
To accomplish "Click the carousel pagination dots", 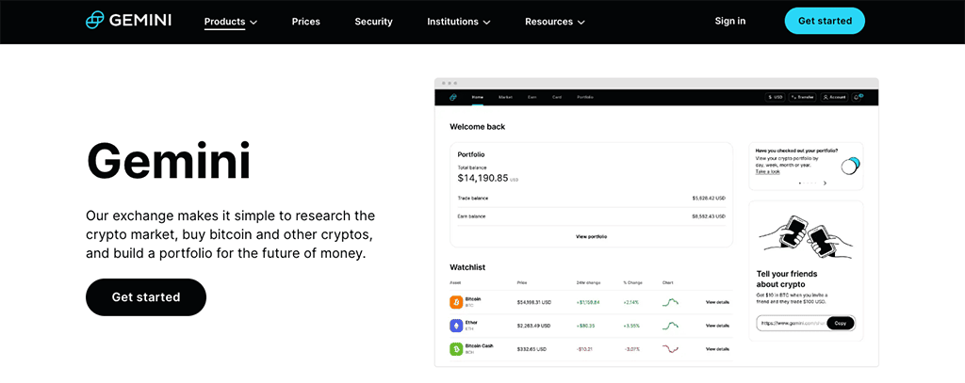I will [x=808, y=184].
